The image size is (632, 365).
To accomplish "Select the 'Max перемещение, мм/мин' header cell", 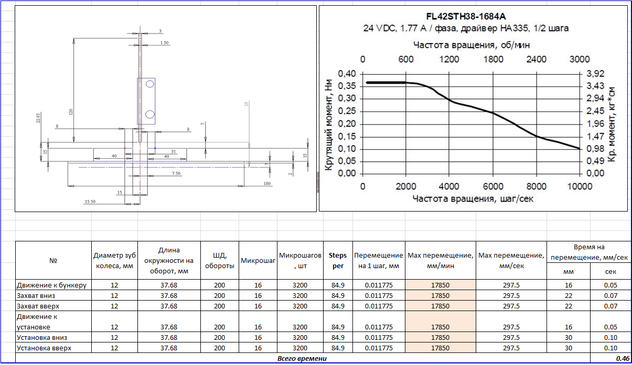I will [441, 260].
